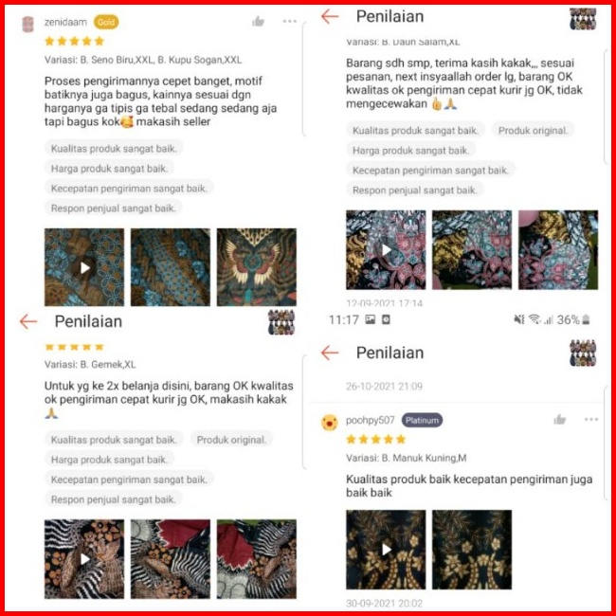
Task: Open second photo in B. Manuk Kuning review
Action: (472, 550)
